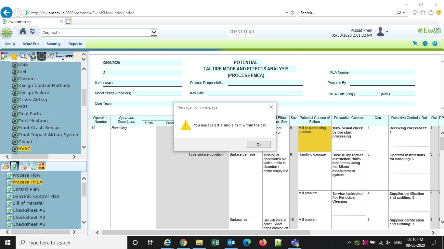Open a new browser tab
Image resolution: width=444 pixels, height=249 pixels.
[68, 21]
